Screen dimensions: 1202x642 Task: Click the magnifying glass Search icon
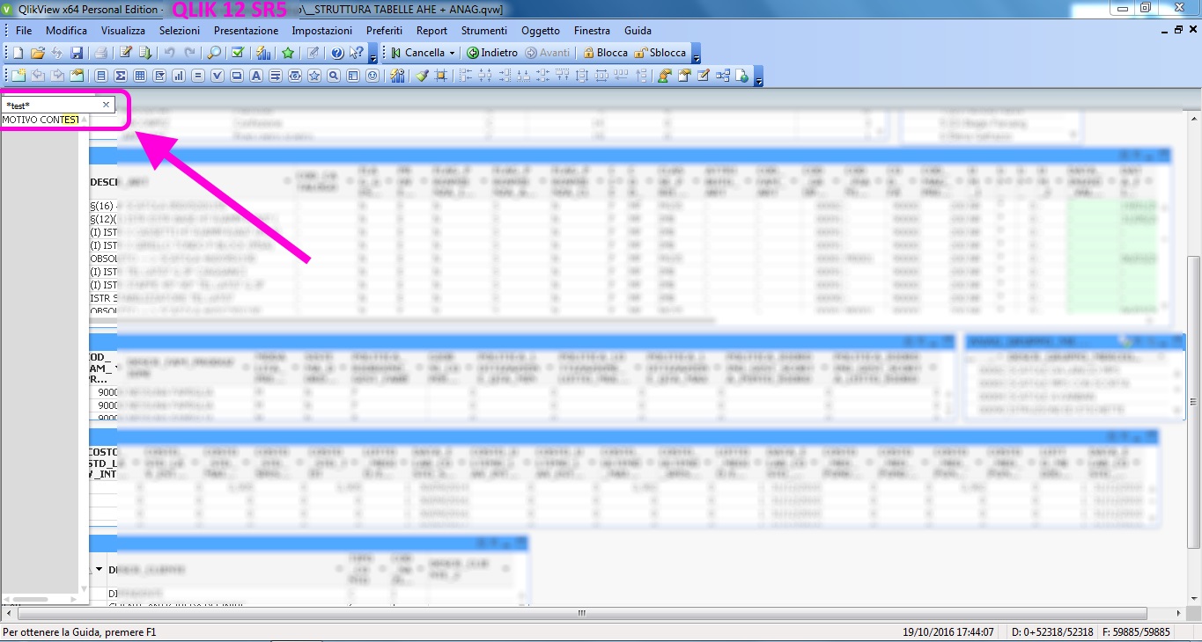point(214,53)
